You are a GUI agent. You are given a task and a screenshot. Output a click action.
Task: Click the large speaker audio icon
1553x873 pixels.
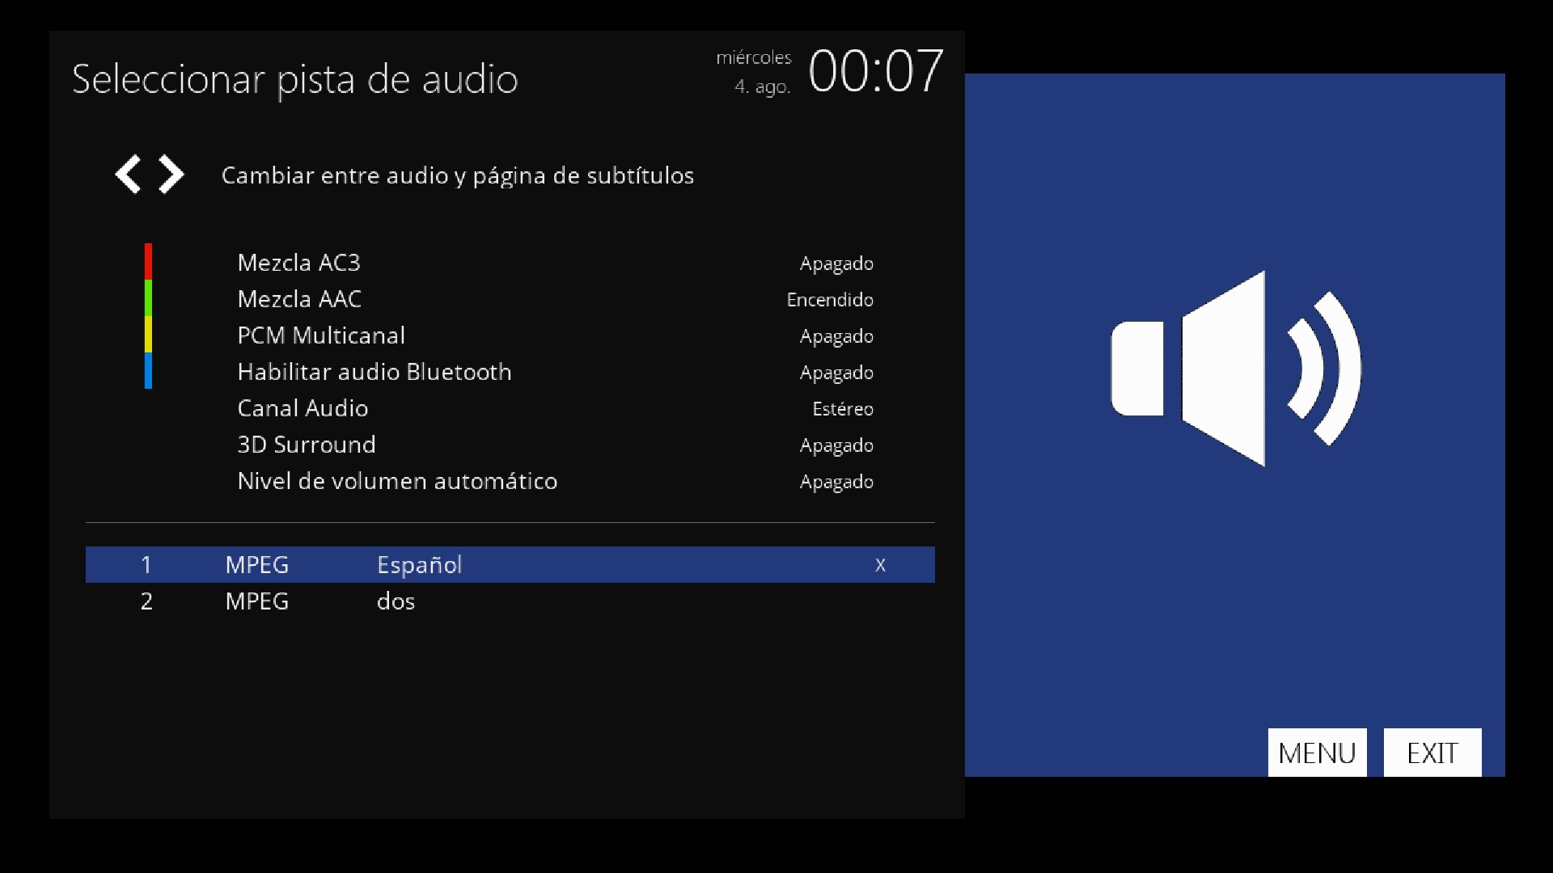click(x=1234, y=369)
